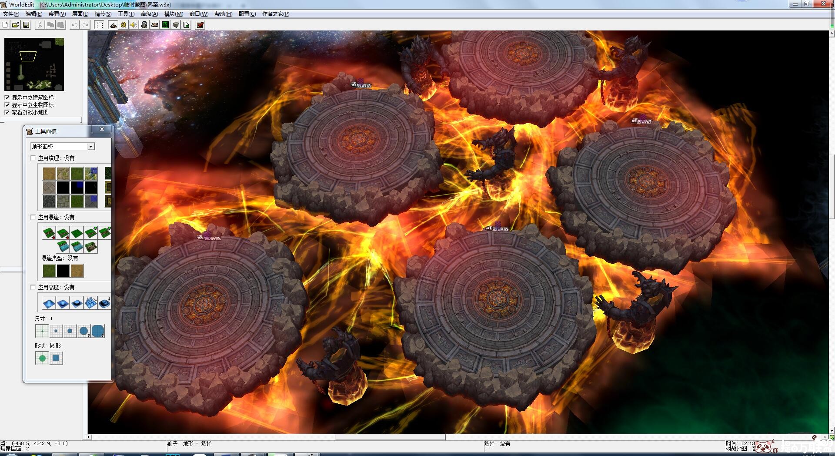Open the Sound Editor speaker icon
Viewport: 835px width, 456px height.
134,25
